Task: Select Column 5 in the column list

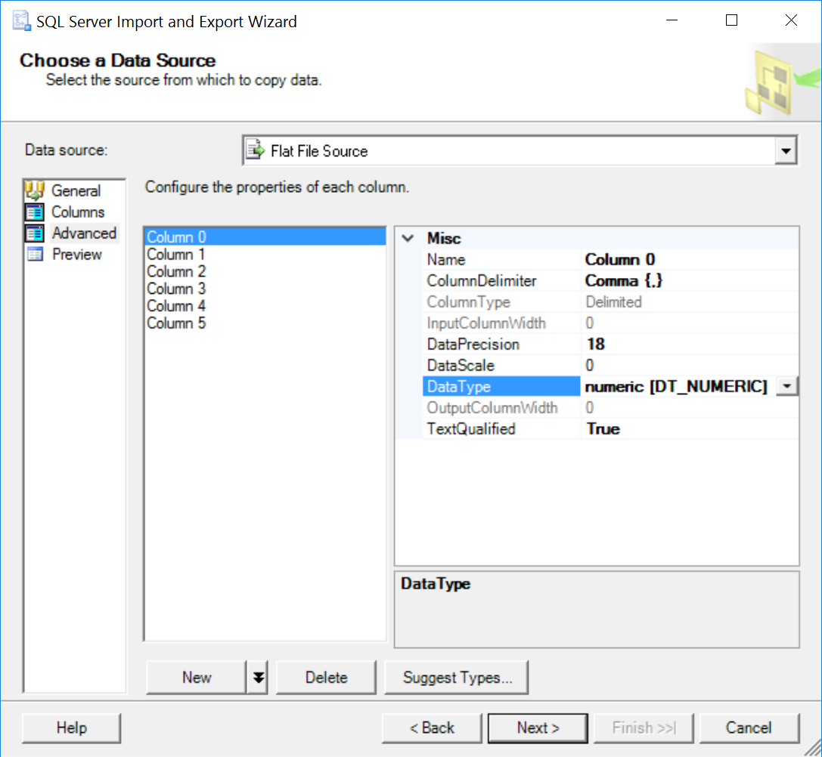Action: point(176,323)
